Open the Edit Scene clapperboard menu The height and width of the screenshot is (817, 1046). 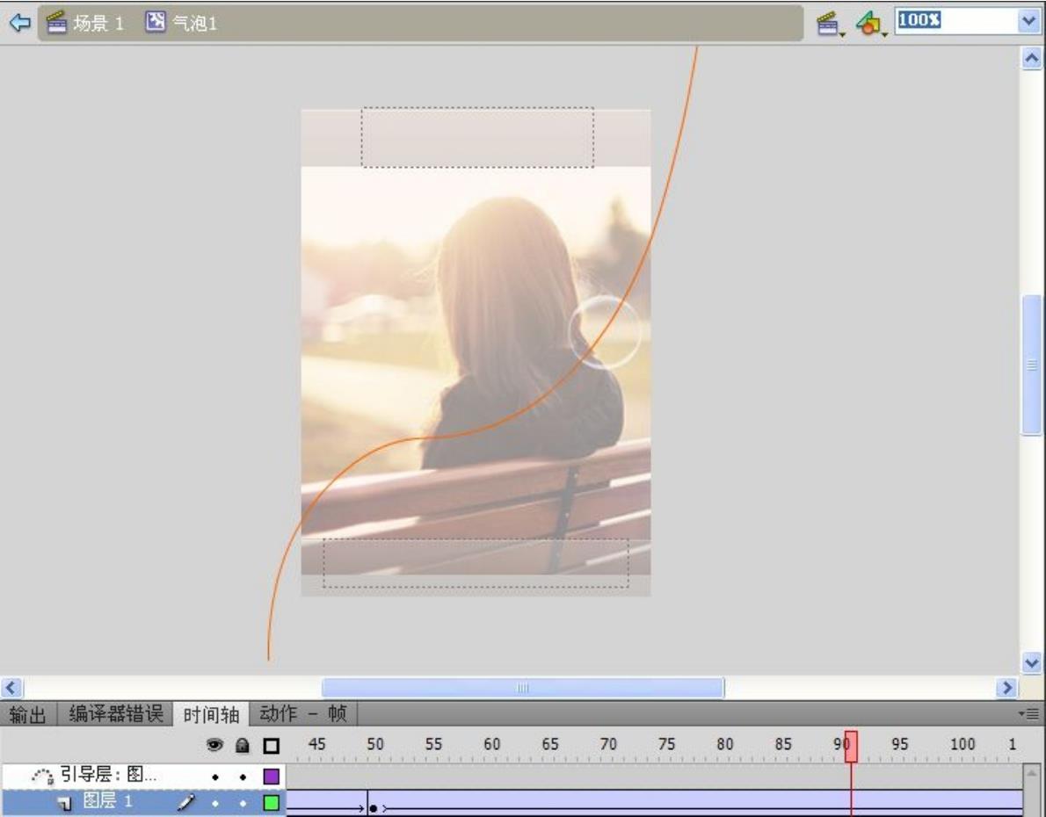827,25
